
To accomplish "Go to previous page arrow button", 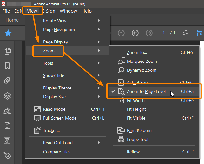I will coord(135,33).
